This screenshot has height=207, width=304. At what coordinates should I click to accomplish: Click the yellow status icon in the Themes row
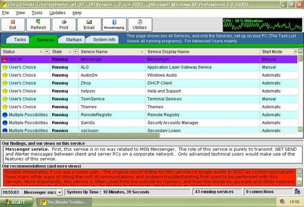click(5, 107)
